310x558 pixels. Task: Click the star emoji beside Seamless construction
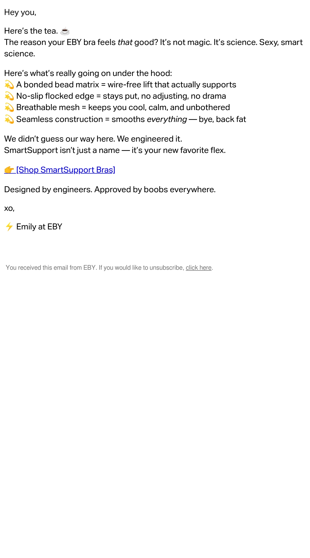9,119
